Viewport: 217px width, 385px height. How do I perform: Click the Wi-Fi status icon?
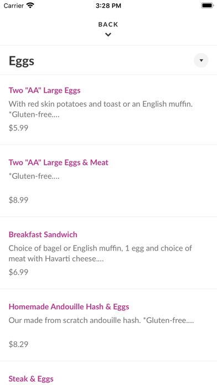coord(30,6)
